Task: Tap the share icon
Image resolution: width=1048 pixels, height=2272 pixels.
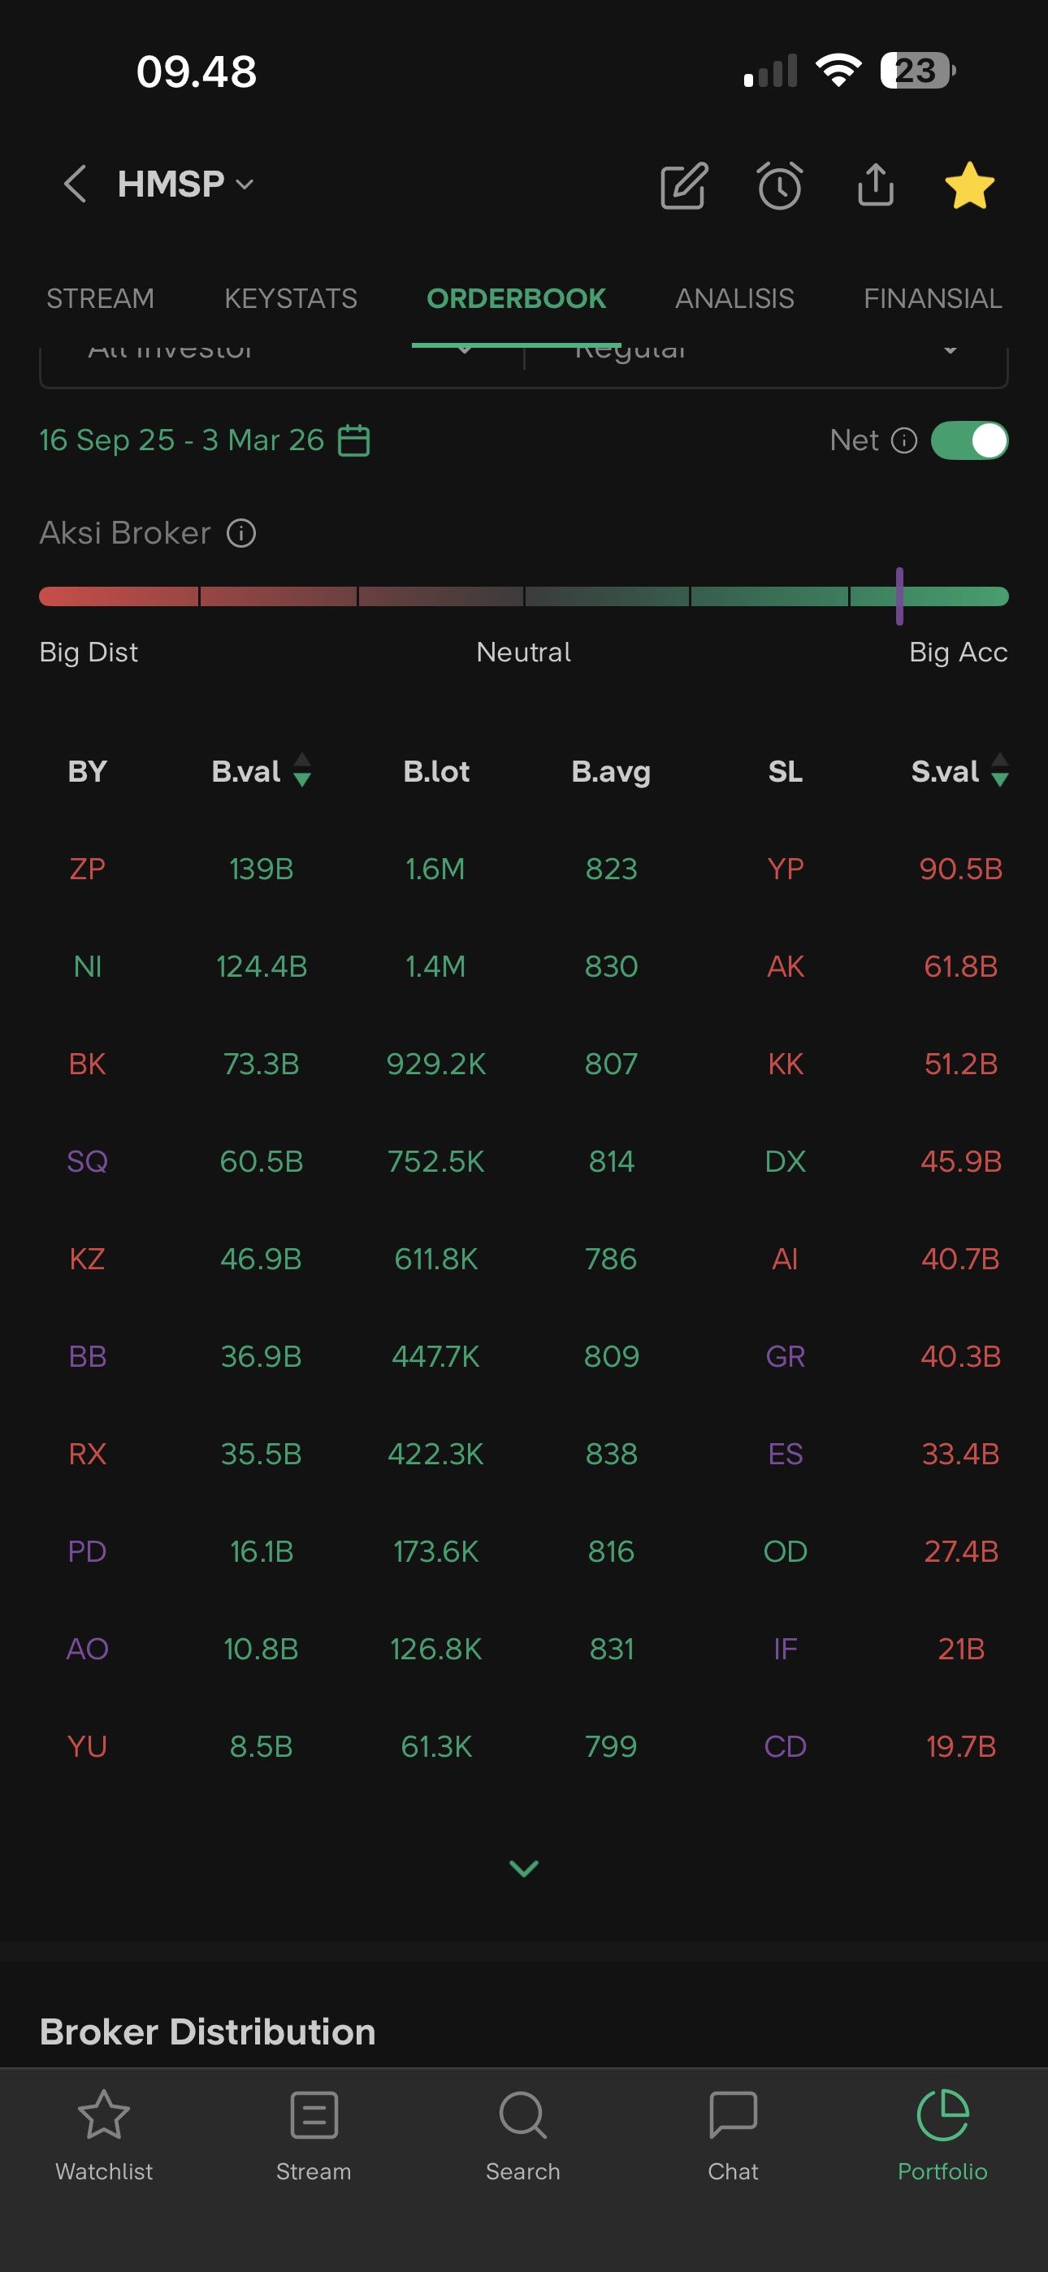Action: tap(875, 185)
